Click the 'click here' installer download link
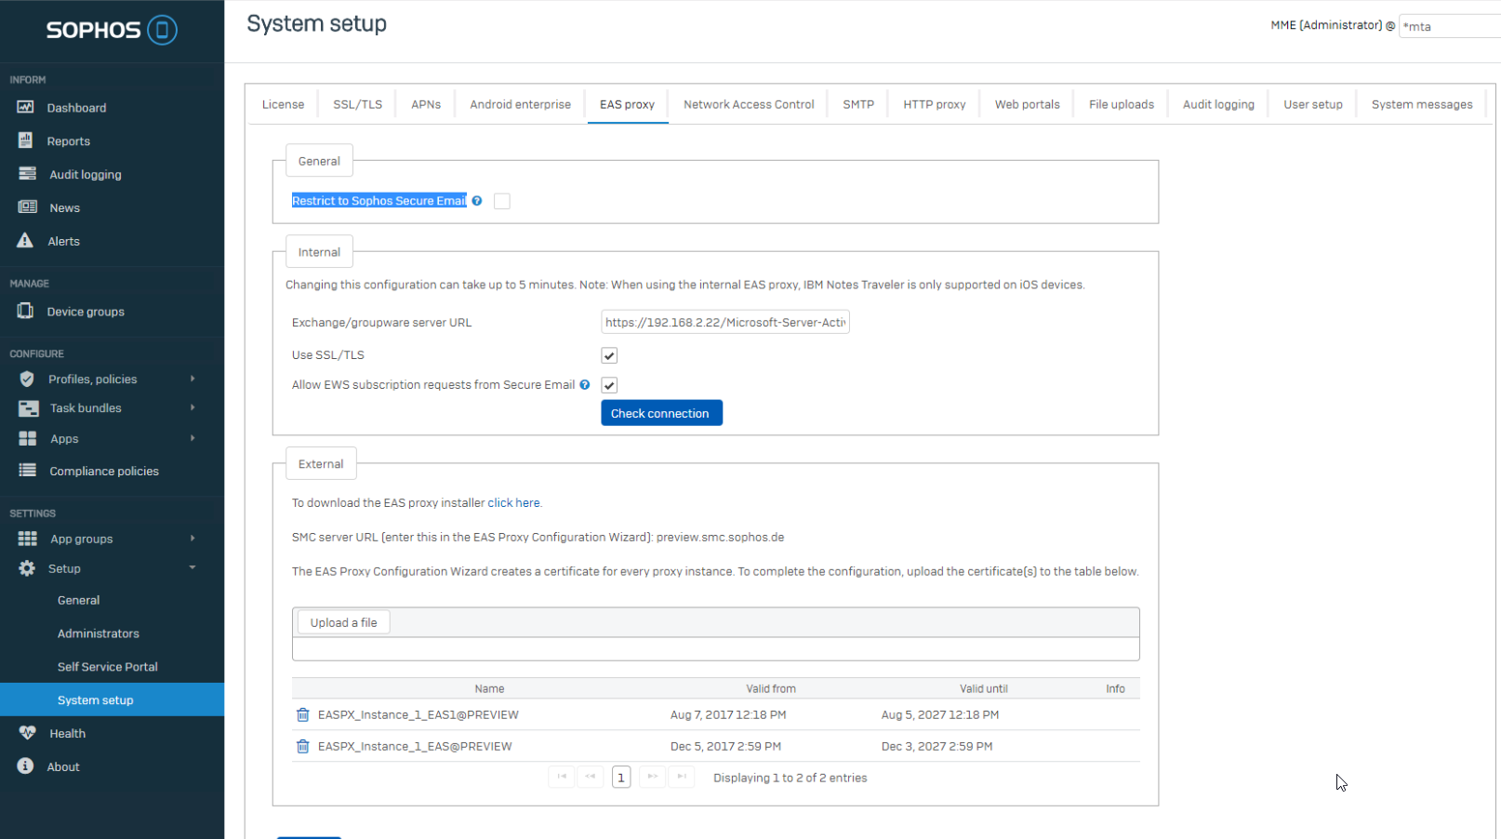 coord(513,502)
